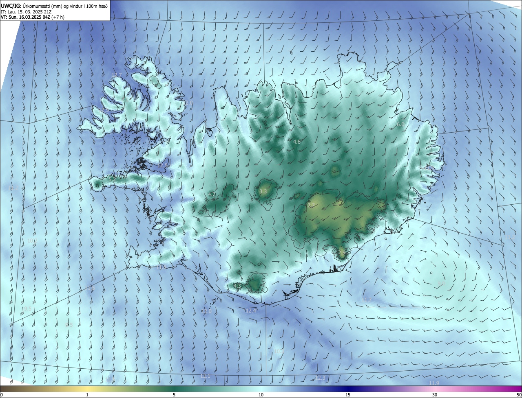Screen dimensions: 522x398
Task: Click the colour scale tick label 10
Action: [x=261, y=395]
